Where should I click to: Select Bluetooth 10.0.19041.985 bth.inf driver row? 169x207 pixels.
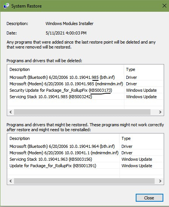pos(85,77)
